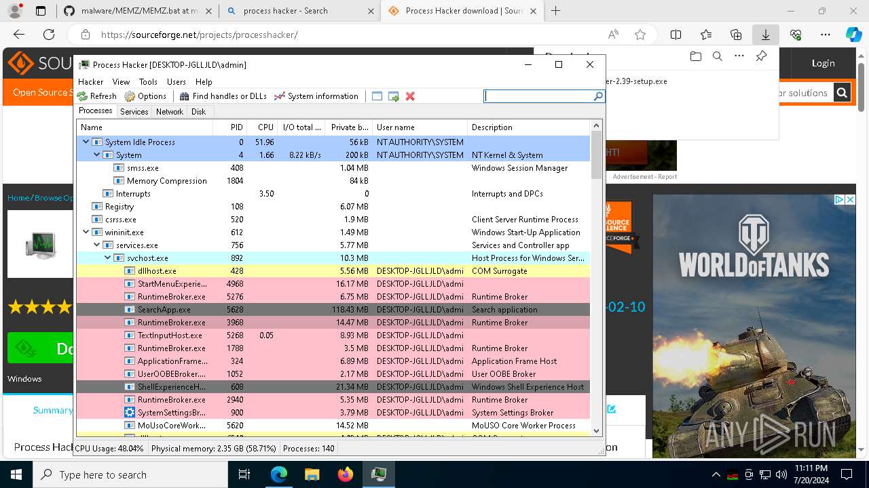Collapse the svchost.exe tree node

click(x=107, y=258)
